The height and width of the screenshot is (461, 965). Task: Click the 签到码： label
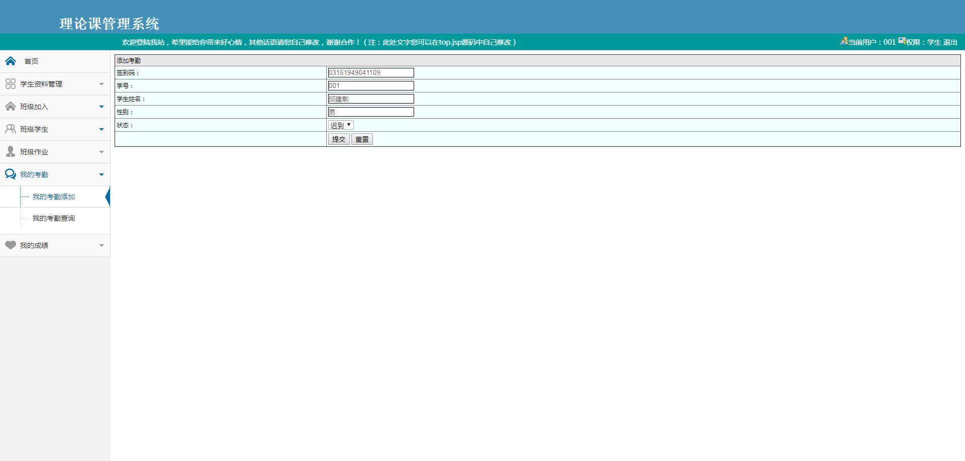point(128,73)
